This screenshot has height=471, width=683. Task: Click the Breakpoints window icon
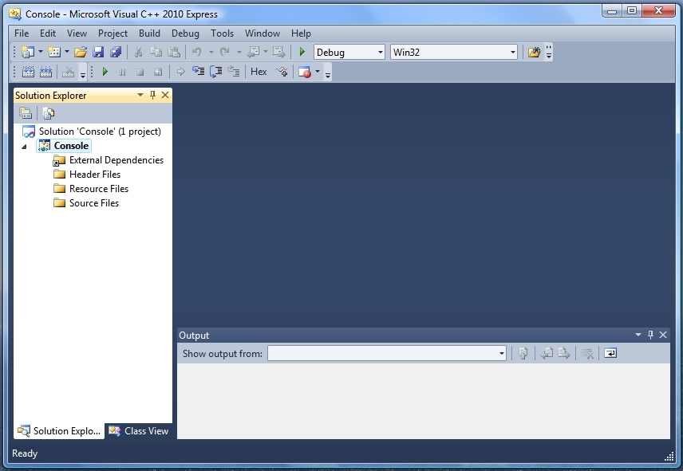click(304, 72)
